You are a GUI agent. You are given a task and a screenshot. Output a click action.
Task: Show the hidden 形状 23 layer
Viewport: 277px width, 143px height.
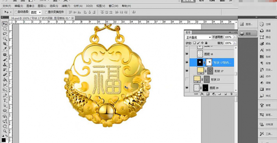click(x=187, y=80)
